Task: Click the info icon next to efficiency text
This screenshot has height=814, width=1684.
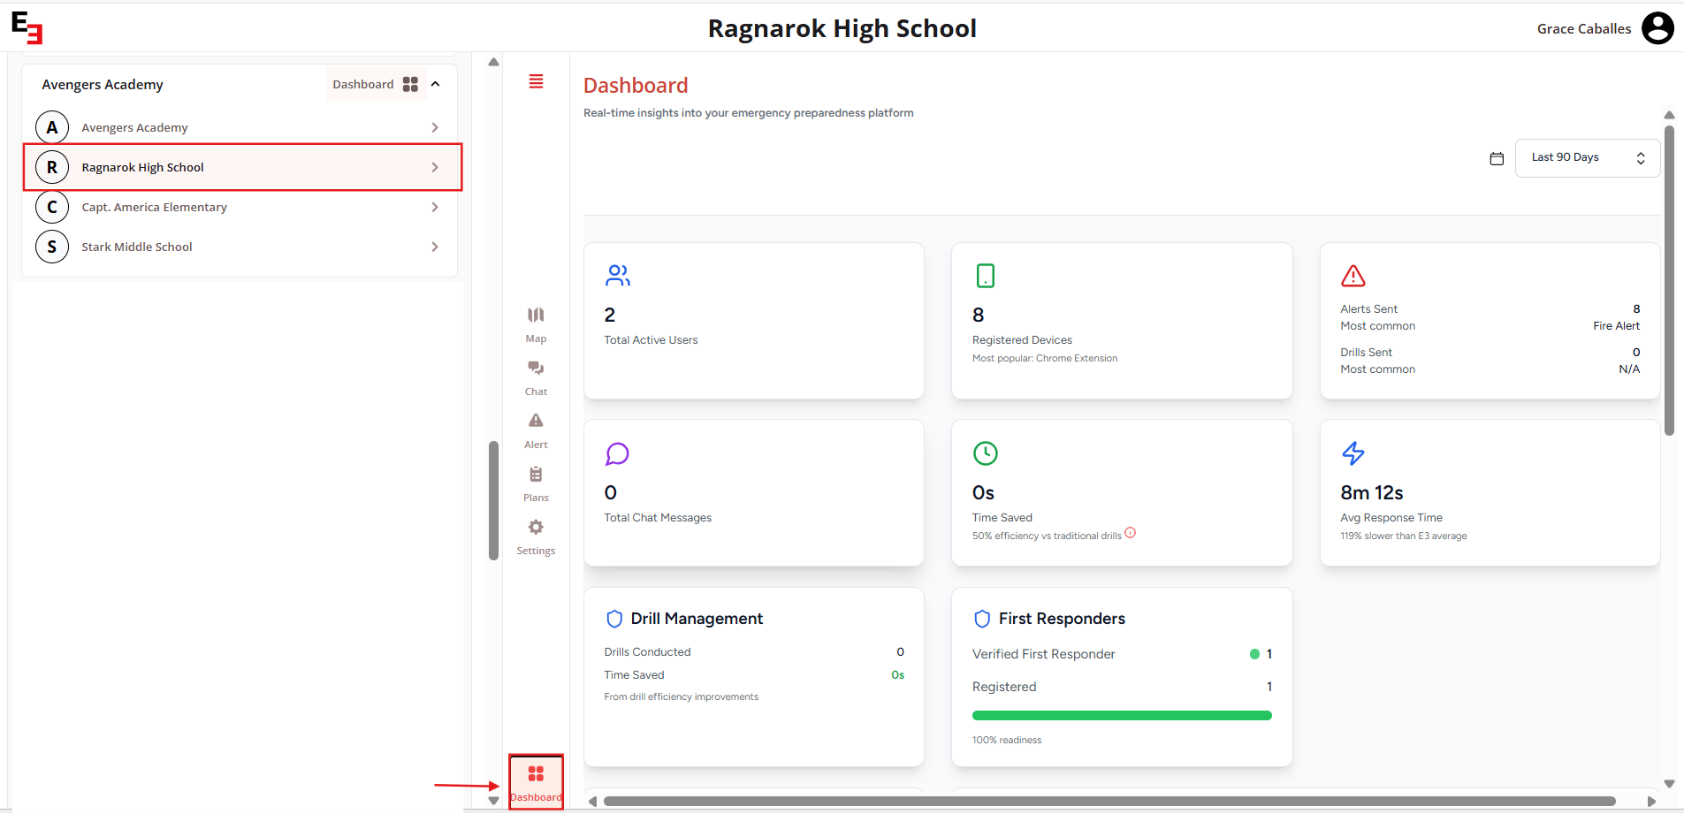Action: click(x=1131, y=533)
